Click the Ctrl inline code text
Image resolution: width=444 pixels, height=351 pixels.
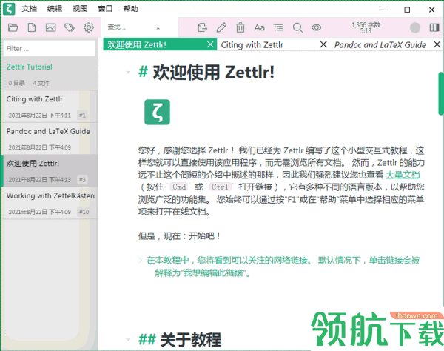click(x=220, y=187)
